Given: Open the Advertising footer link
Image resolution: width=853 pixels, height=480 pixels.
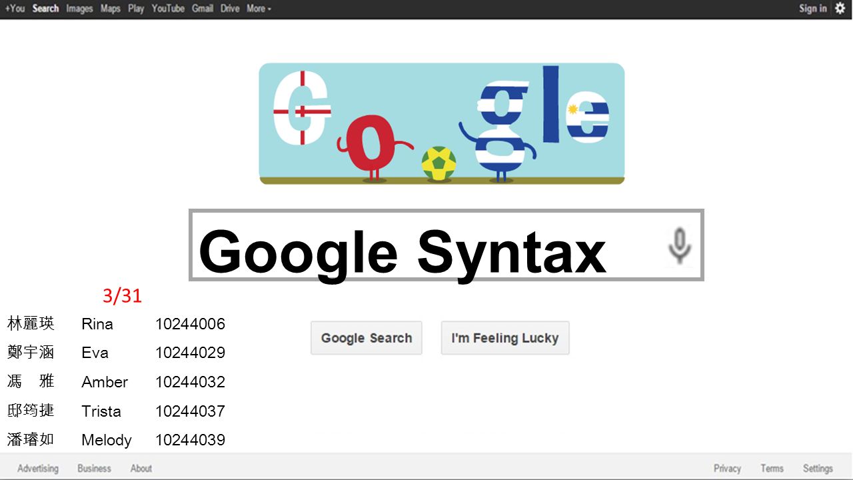Looking at the screenshot, I should point(38,469).
